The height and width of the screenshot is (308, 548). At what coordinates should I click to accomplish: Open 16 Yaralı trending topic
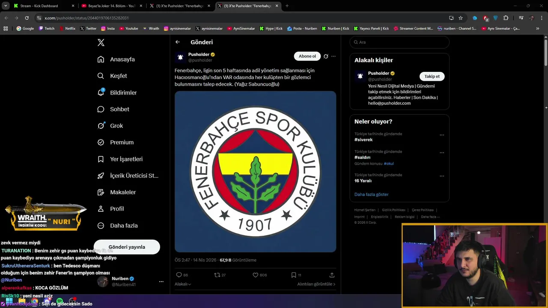point(363,181)
